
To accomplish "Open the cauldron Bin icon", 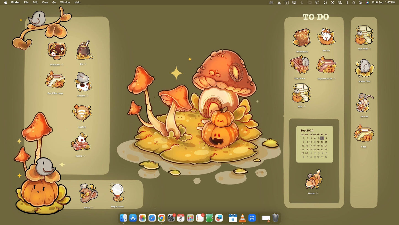I will 84,50.
